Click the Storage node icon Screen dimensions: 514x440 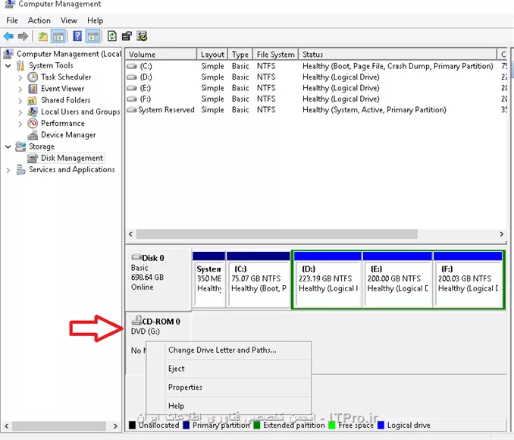20,146
